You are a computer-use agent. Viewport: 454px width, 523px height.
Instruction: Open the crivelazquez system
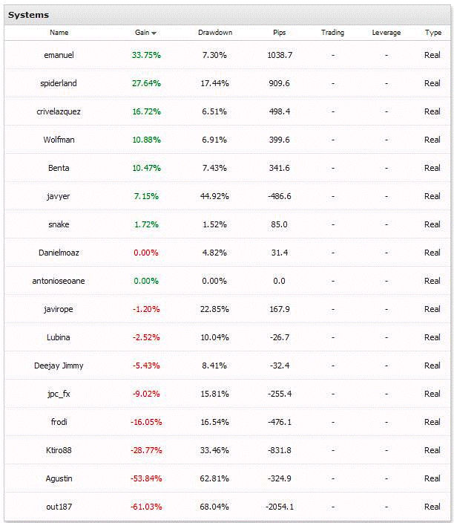[59, 111]
